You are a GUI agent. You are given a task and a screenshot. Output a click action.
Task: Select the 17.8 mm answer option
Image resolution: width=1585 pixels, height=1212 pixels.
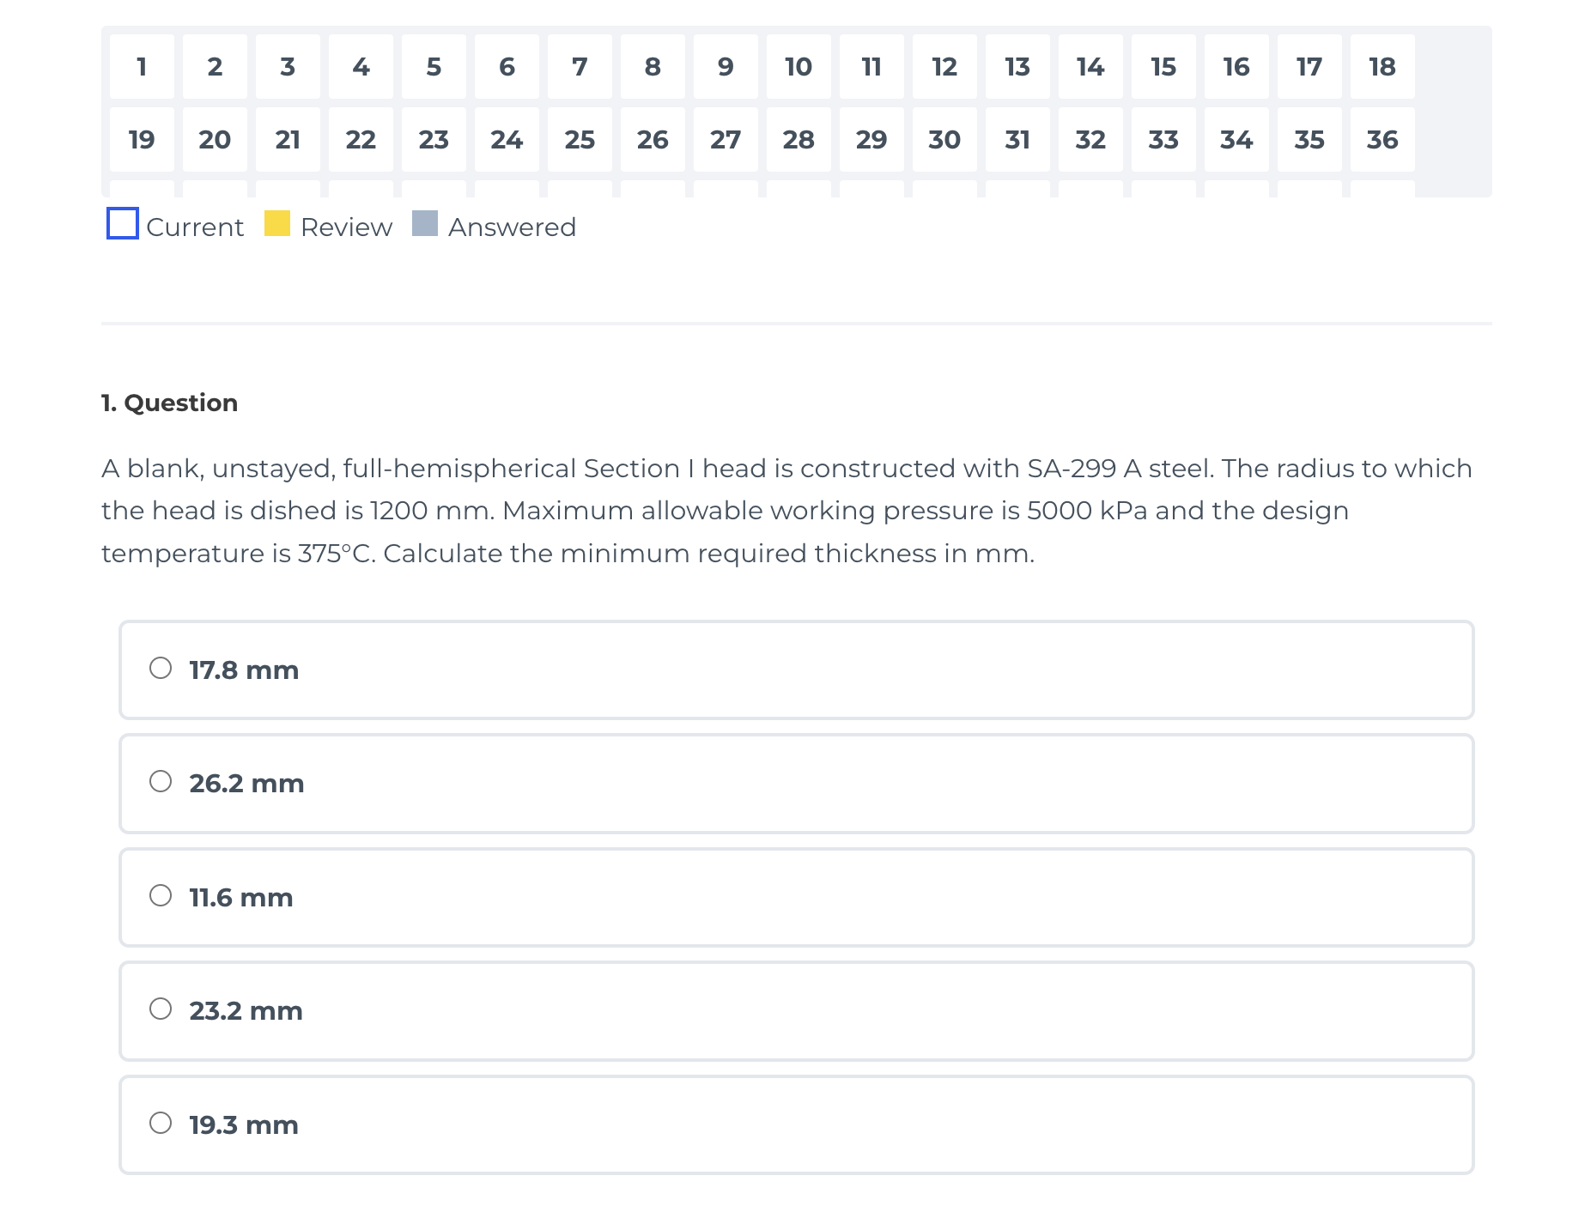pyautogui.click(x=161, y=669)
